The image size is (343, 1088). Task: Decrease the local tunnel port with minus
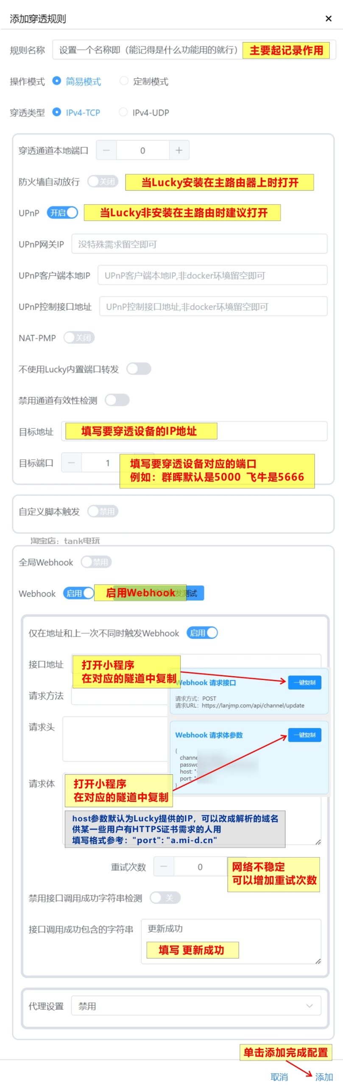(x=106, y=150)
